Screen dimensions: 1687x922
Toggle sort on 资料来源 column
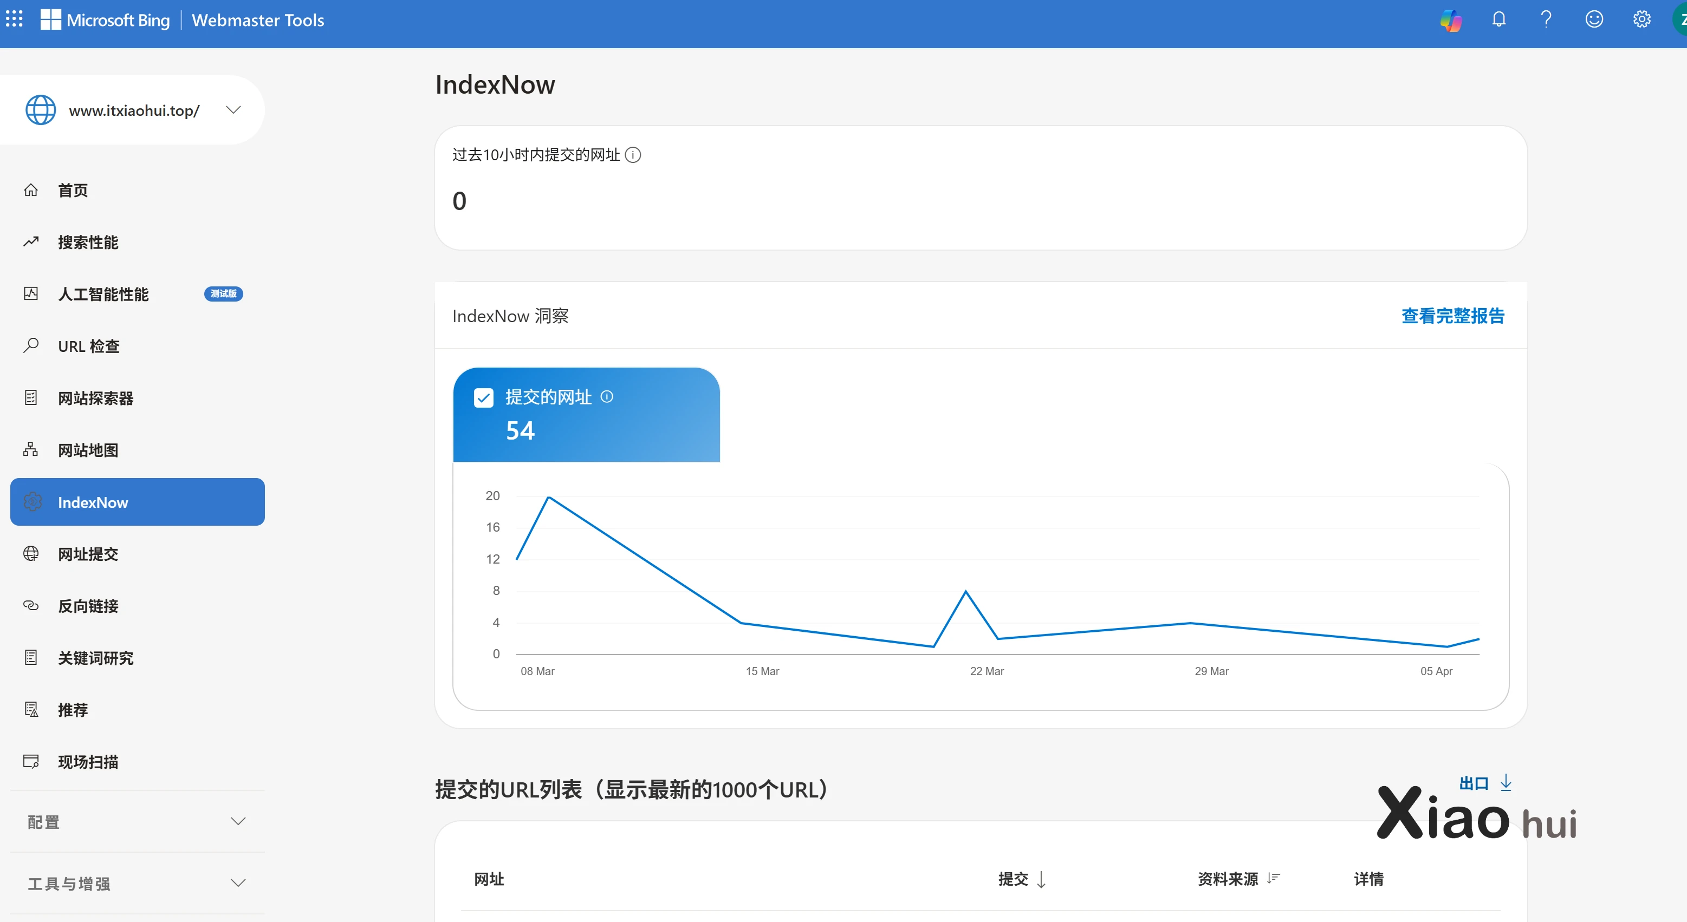point(1273,878)
